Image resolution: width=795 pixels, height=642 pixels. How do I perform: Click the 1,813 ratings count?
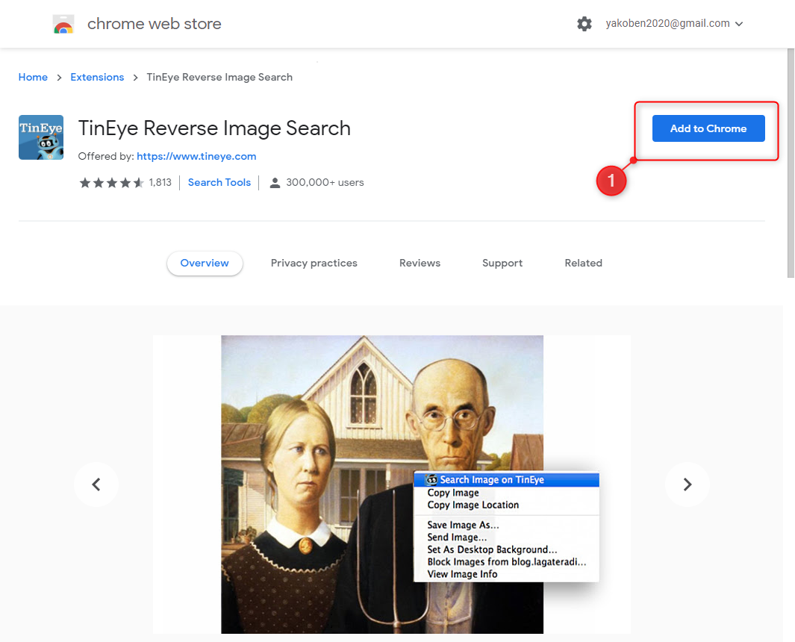[x=160, y=183]
